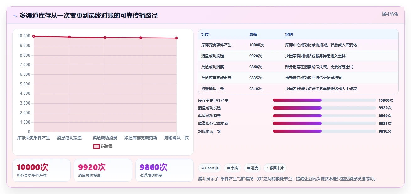
Task: Click the 1,000 y-axis label
Action: tap(25, 122)
